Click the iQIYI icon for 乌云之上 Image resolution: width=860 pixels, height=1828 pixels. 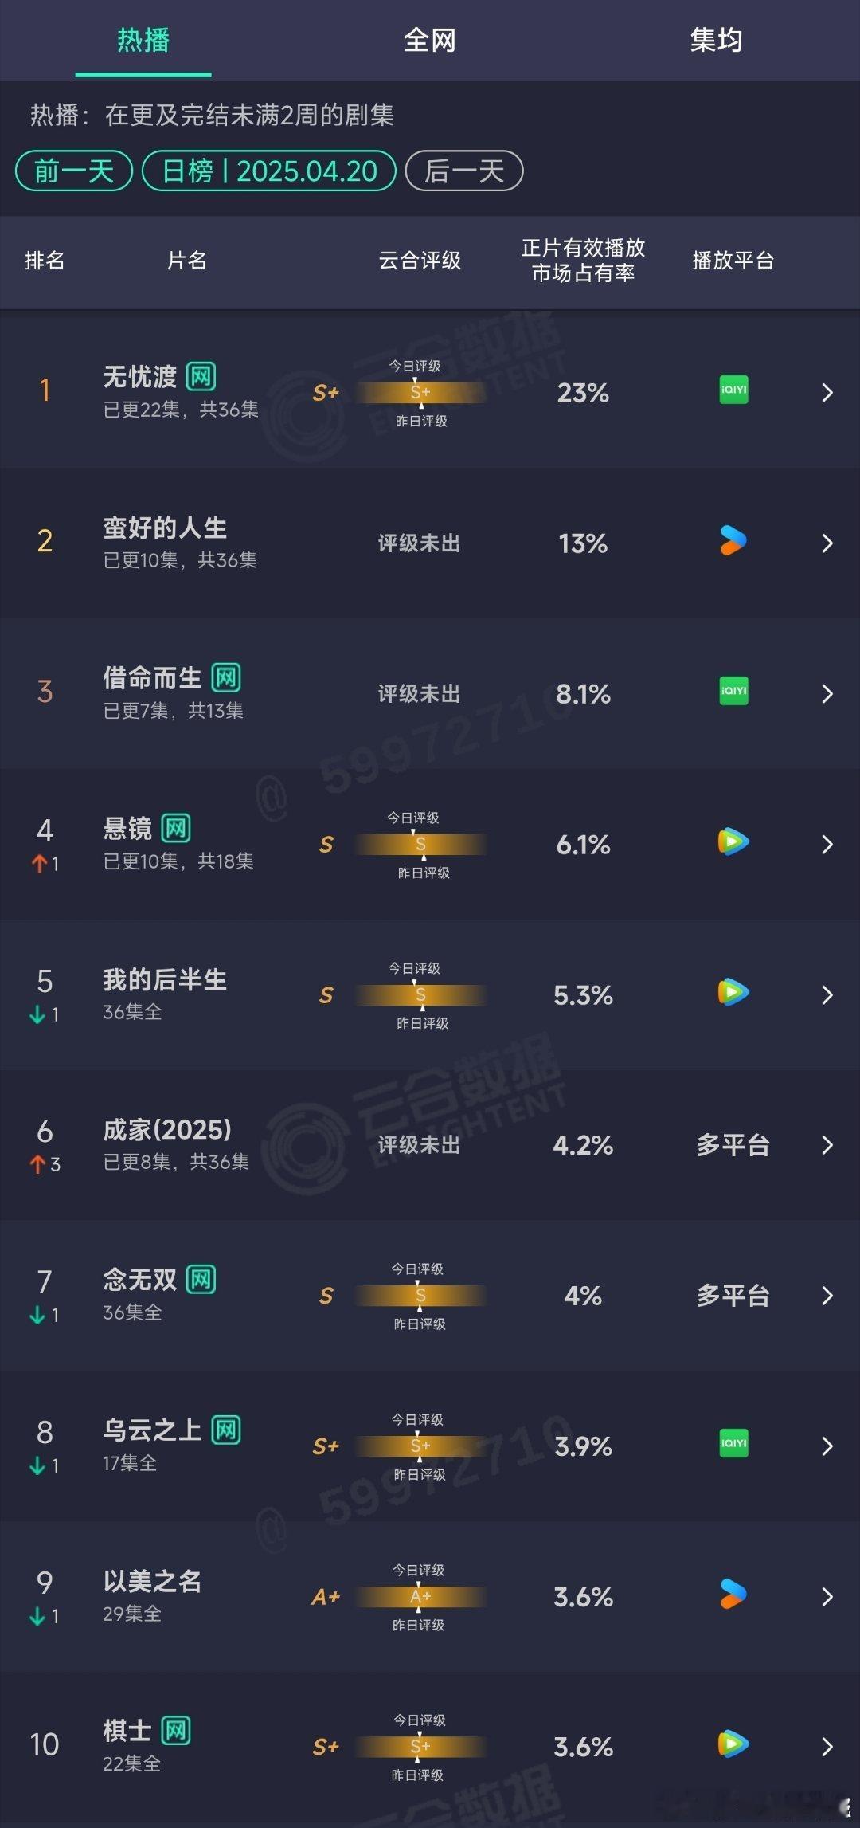click(733, 1443)
